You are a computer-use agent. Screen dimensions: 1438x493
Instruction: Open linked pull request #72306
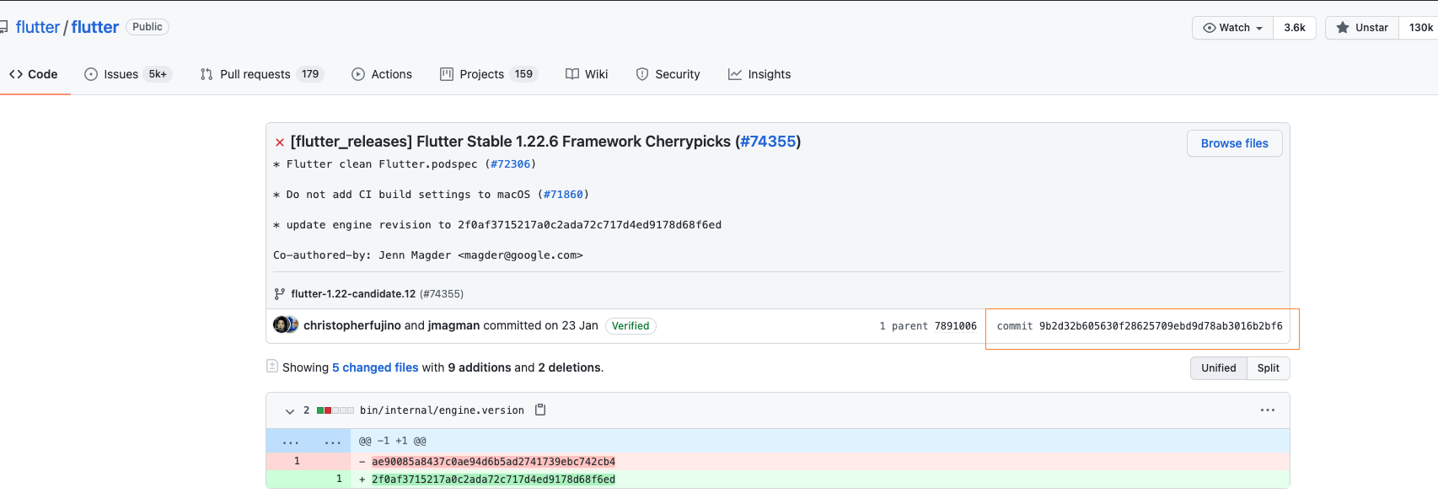[511, 164]
